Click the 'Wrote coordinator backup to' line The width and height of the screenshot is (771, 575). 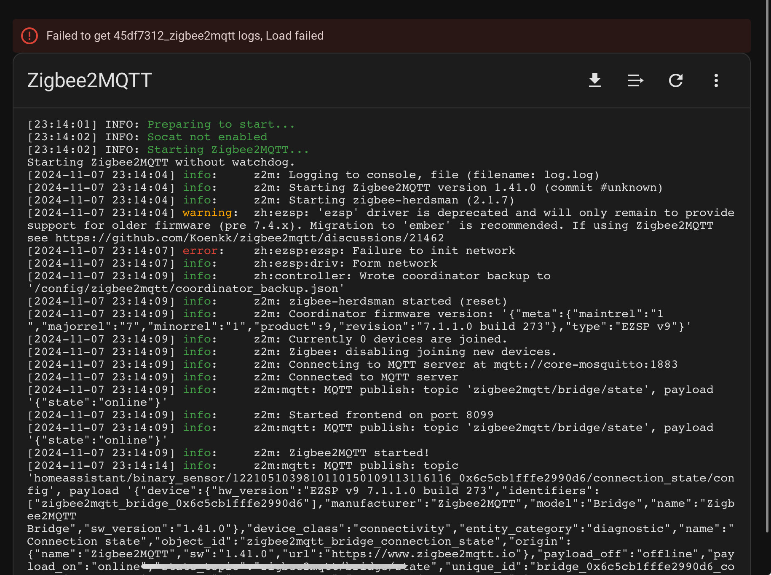click(289, 276)
